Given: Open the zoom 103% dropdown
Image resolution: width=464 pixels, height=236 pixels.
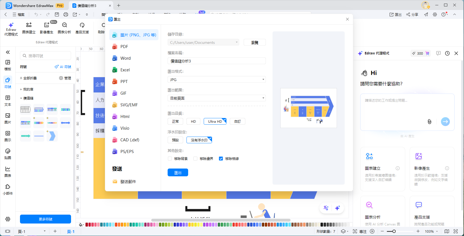Looking at the screenshot, I should pos(431,231).
